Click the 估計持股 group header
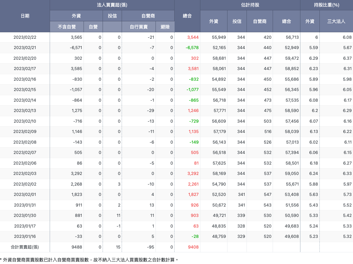353x264 pixels. click(250, 5)
